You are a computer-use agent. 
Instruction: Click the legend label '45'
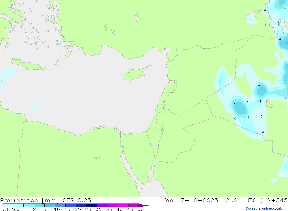point(130,209)
